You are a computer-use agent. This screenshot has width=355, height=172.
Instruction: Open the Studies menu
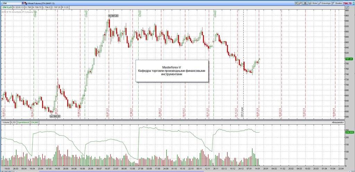(x=337, y=3)
